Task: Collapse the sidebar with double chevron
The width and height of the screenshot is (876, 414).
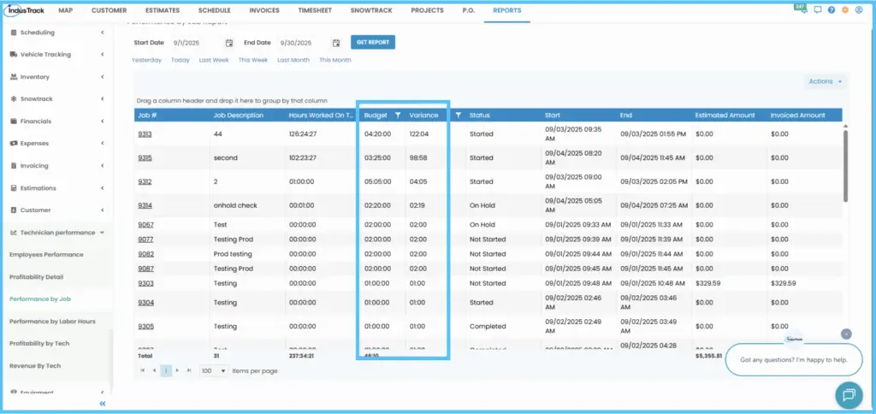Action: click(x=103, y=404)
